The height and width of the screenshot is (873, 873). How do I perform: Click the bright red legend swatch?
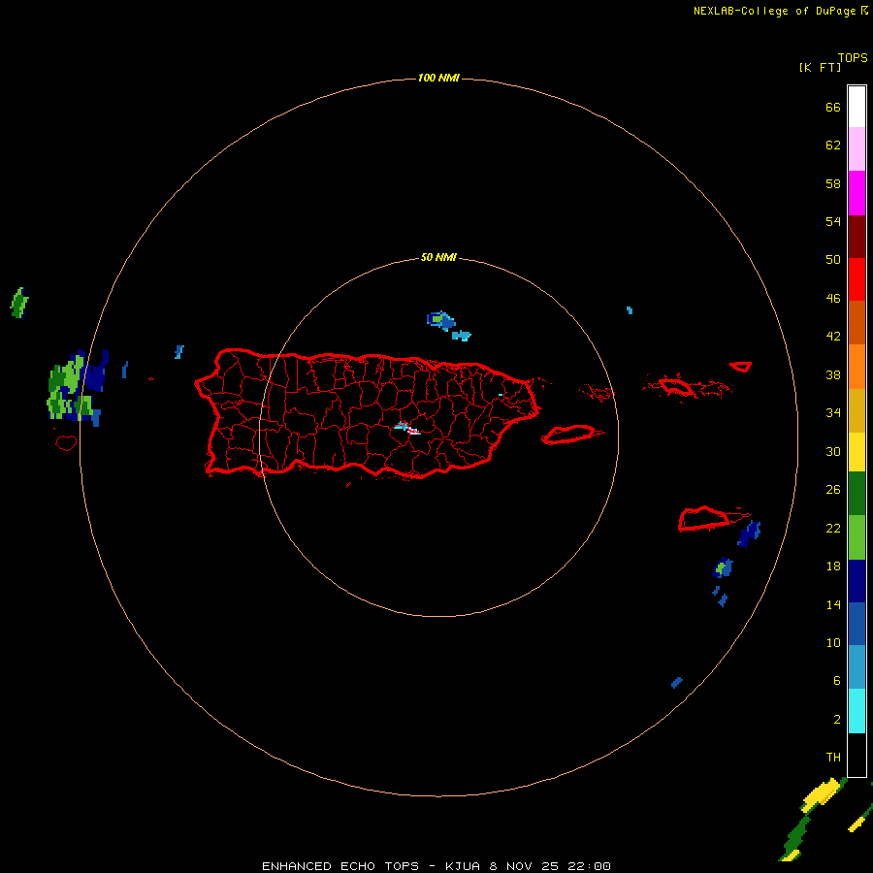coord(857,279)
